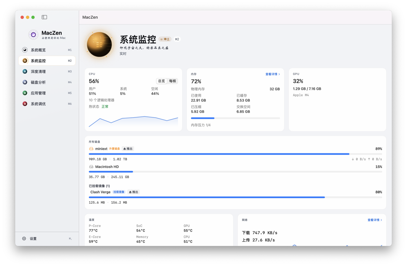407x266 pixels.
Task: Click the 上传 27.6 KB/s value
Action: click(x=258, y=240)
